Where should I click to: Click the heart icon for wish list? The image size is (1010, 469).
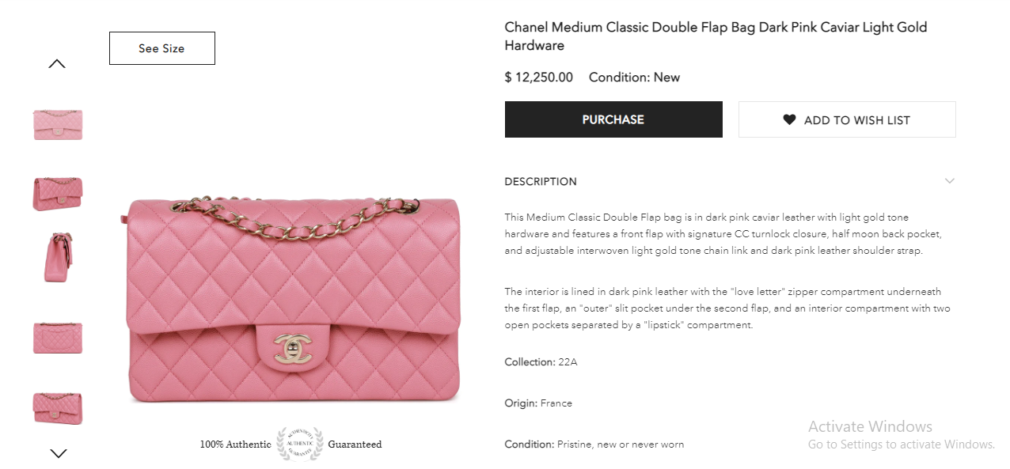[789, 119]
